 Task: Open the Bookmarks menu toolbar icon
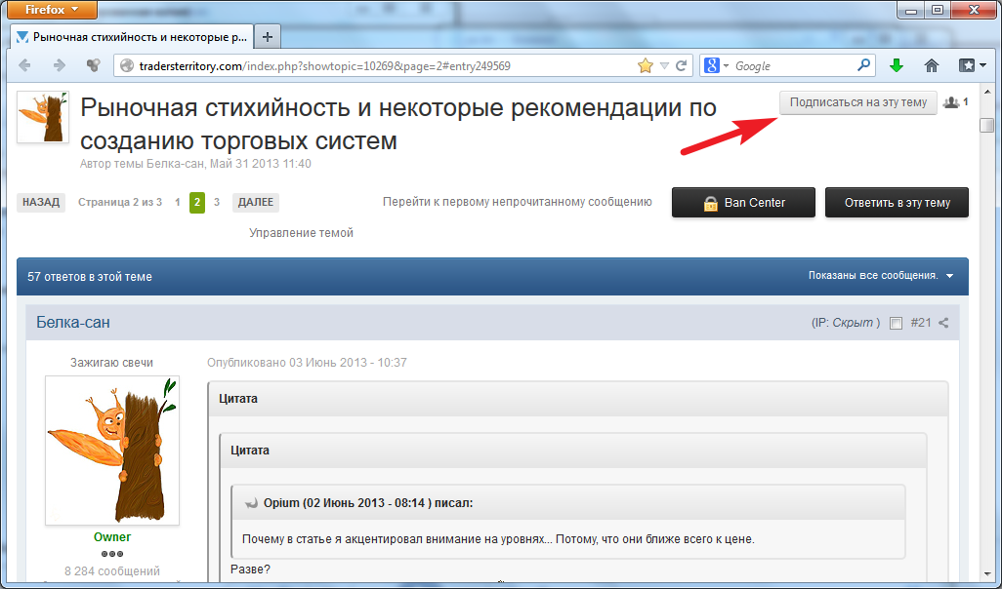point(972,65)
